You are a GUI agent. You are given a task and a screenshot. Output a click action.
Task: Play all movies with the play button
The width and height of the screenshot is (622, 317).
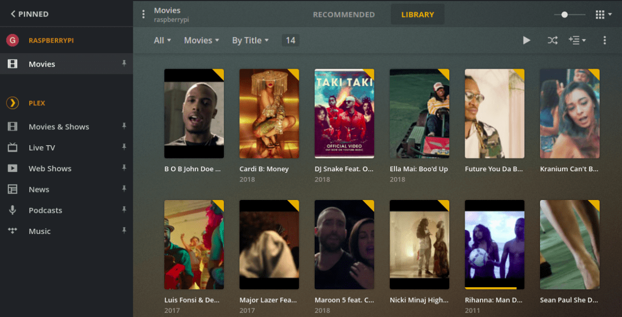(x=526, y=40)
